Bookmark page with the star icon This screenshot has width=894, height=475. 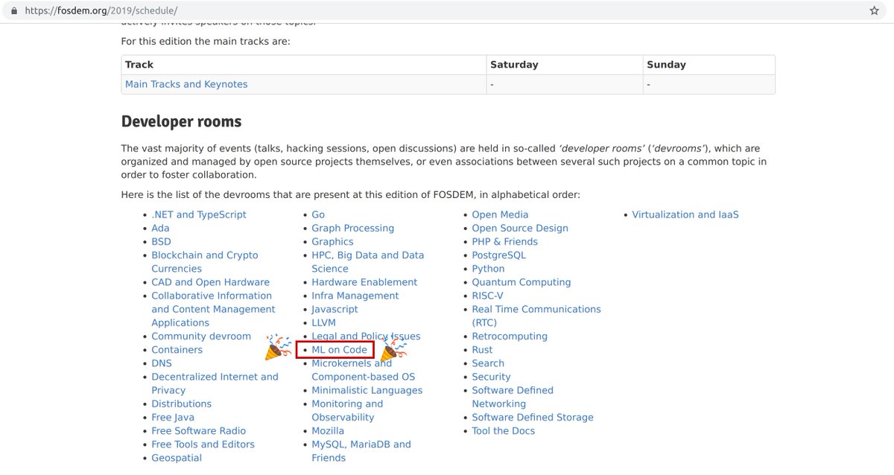pos(874,11)
